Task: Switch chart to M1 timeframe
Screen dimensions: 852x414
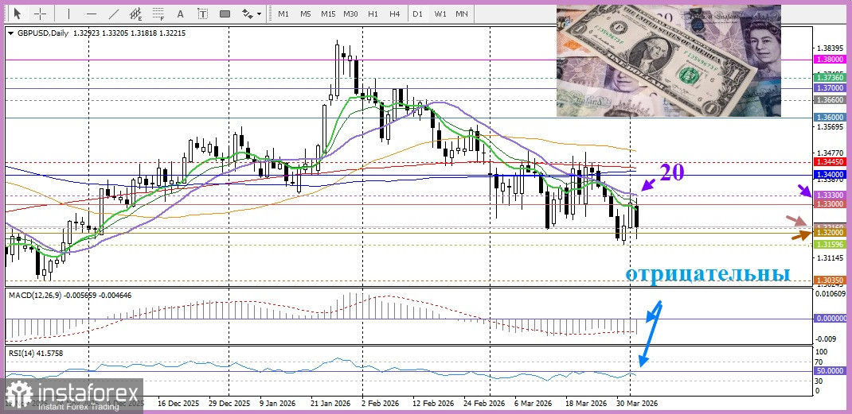Action: tap(283, 14)
